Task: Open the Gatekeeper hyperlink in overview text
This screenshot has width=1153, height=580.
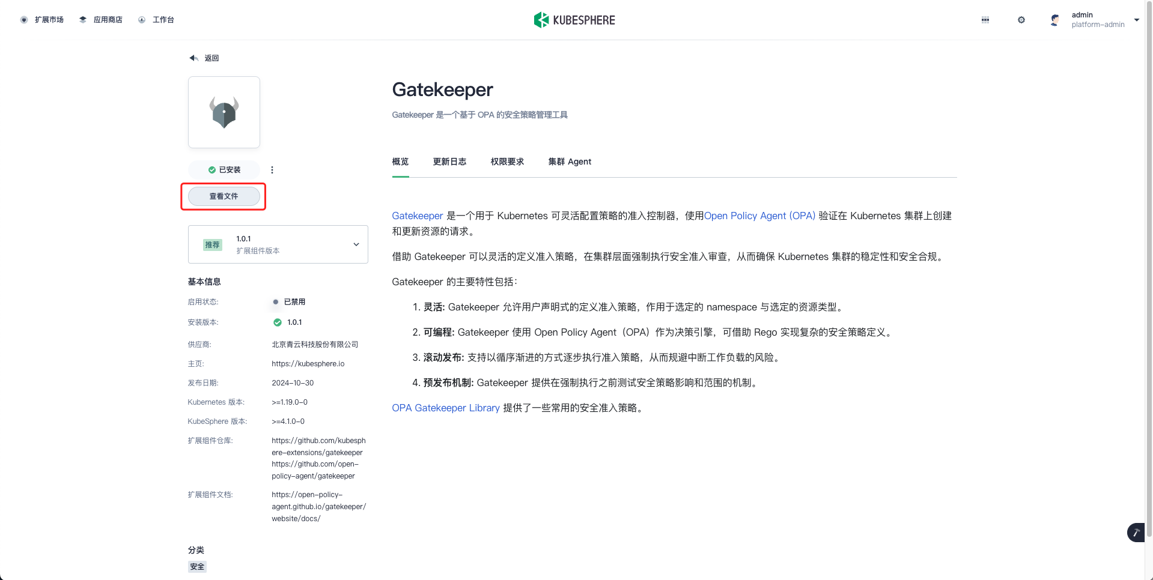Action: [x=417, y=216]
